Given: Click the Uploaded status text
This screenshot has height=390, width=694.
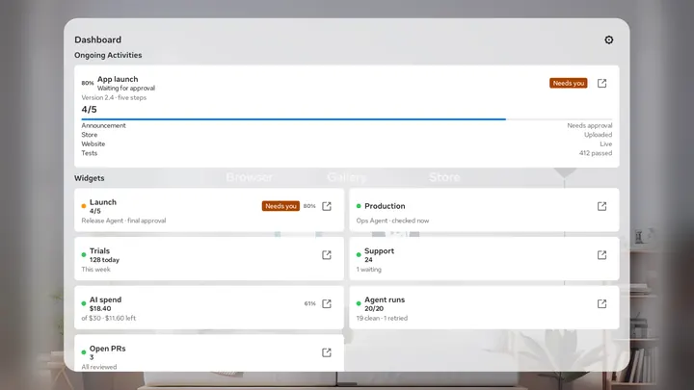Looking at the screenshot, I should 598,135.
